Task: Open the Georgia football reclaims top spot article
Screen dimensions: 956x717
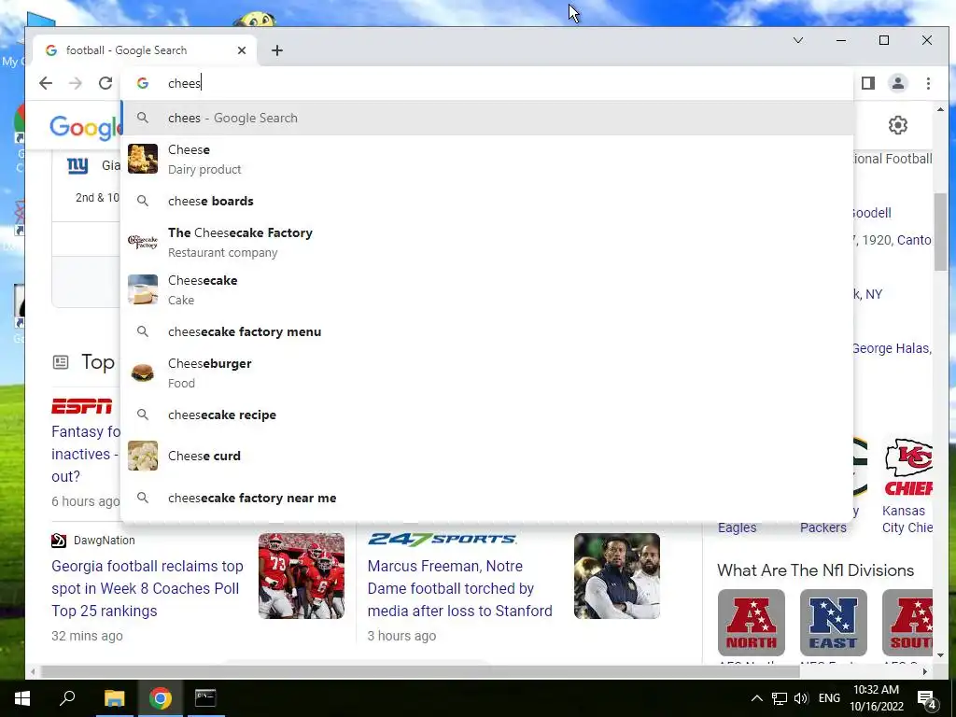Action: point(147,588)
